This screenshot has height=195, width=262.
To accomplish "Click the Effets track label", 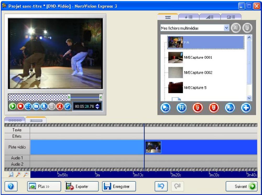I will (x=17, y=136).
